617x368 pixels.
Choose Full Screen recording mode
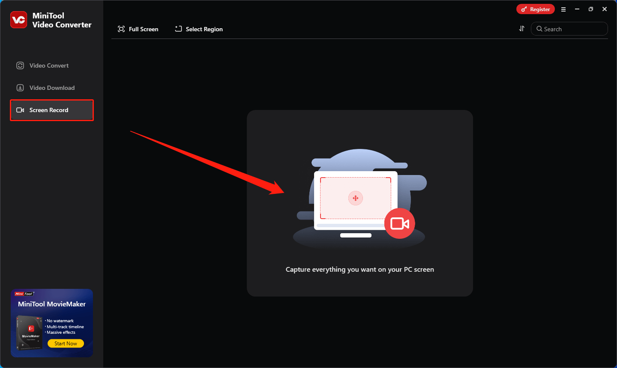[x=138, y=29]
